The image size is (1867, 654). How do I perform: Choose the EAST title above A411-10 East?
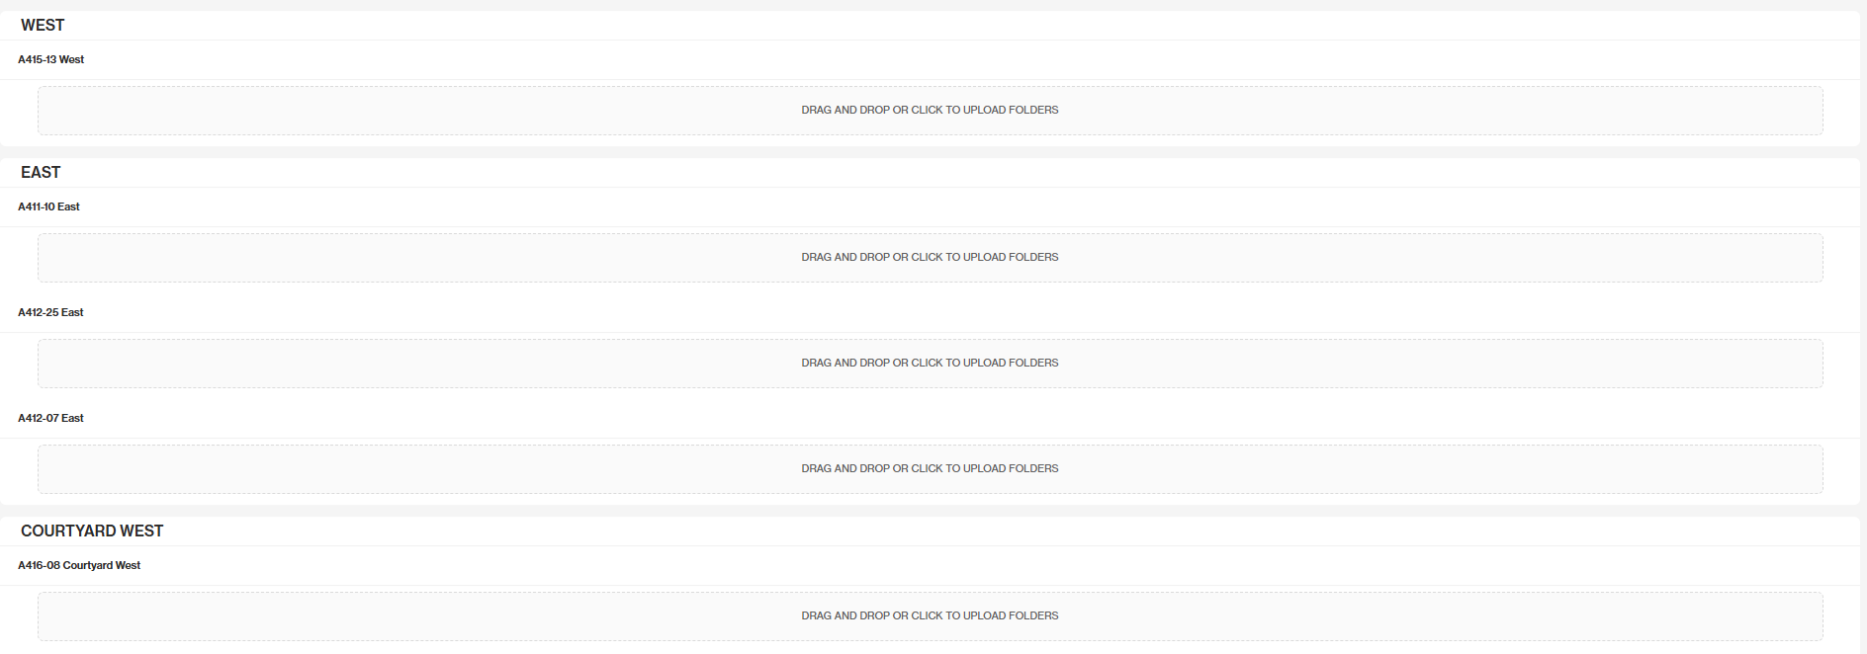pos(41,173)
